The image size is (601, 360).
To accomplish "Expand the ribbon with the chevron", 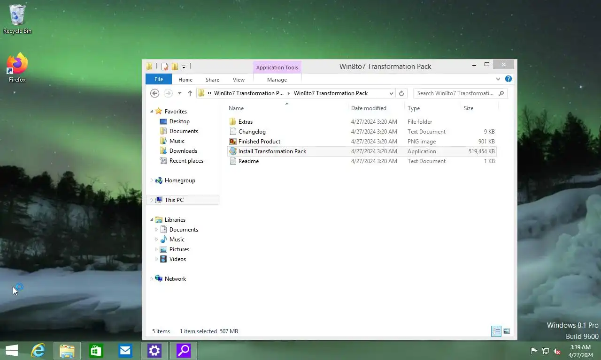I will coord(498,79).
